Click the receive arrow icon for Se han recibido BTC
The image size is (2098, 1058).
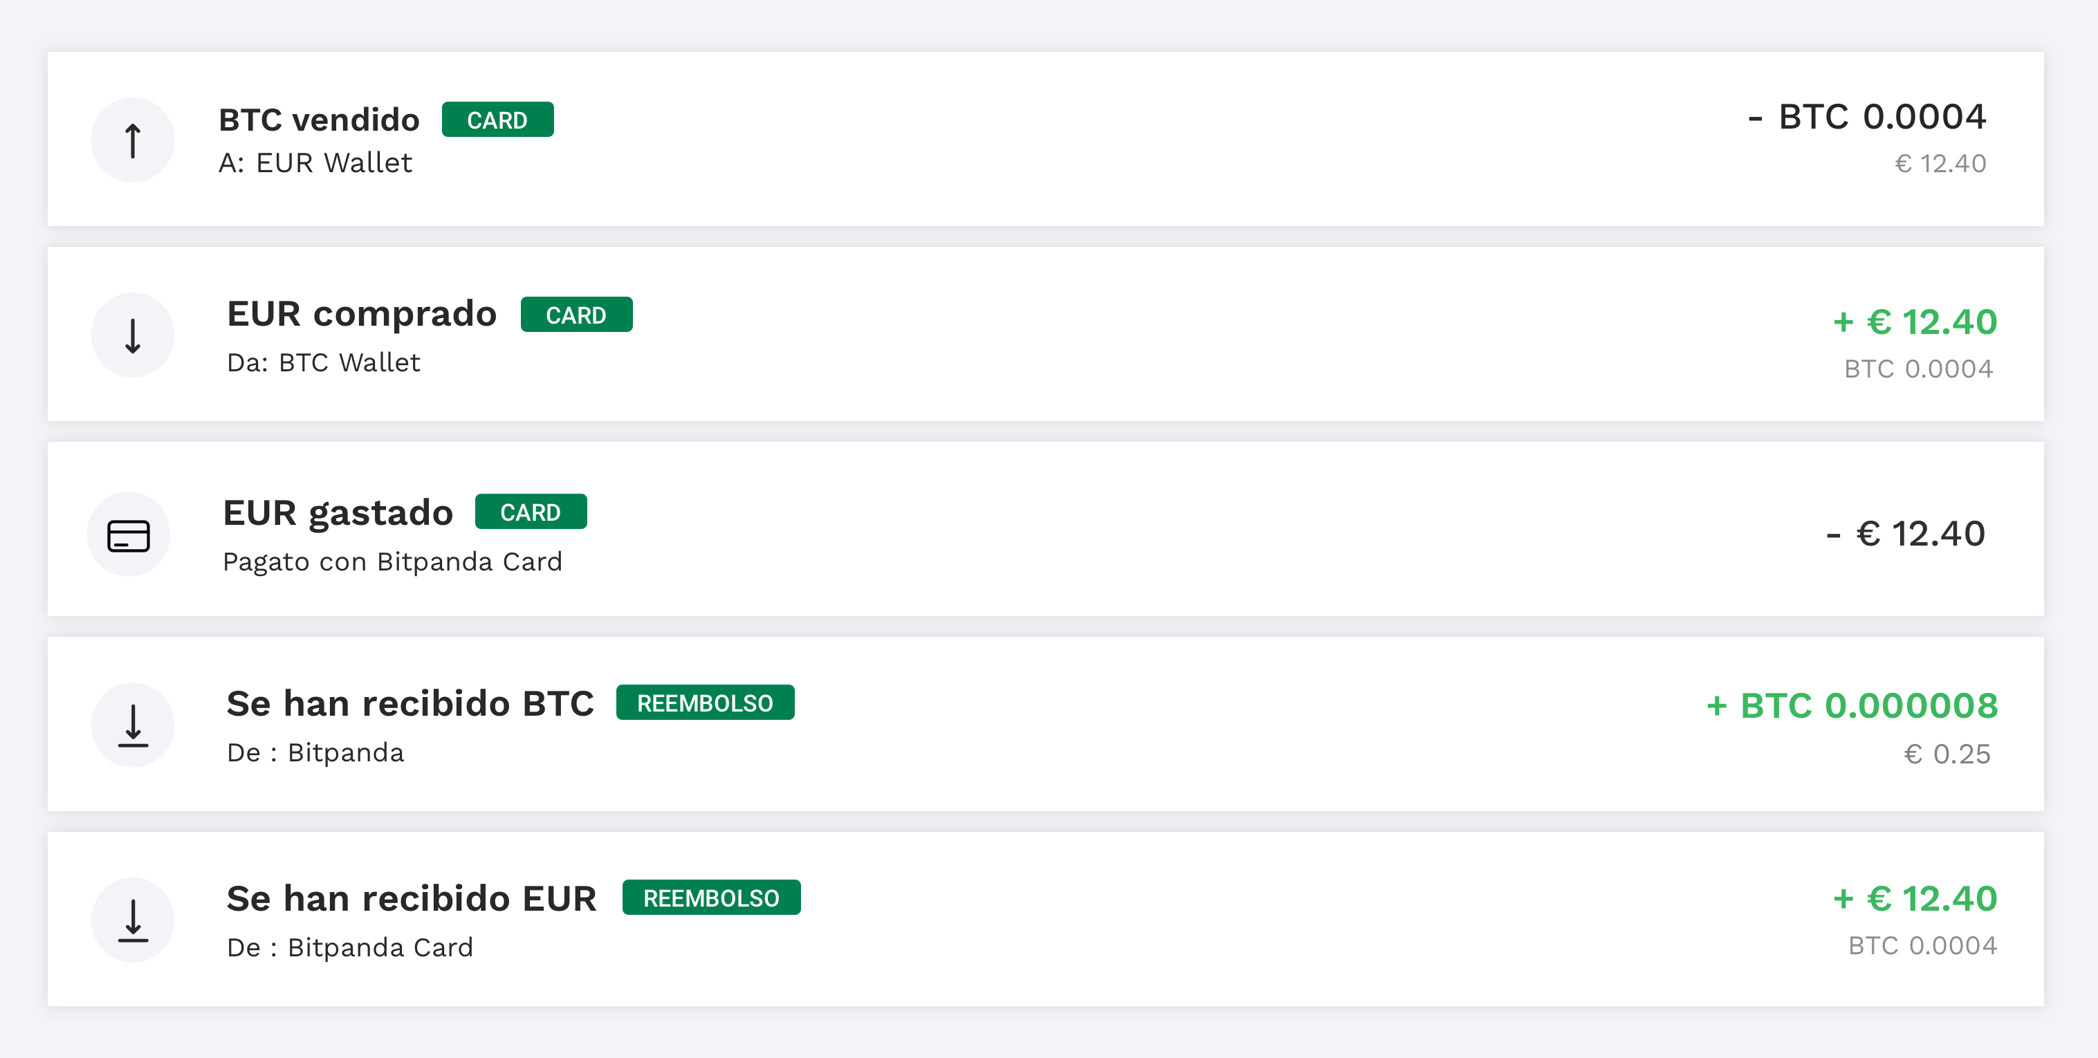click(132, 724)
